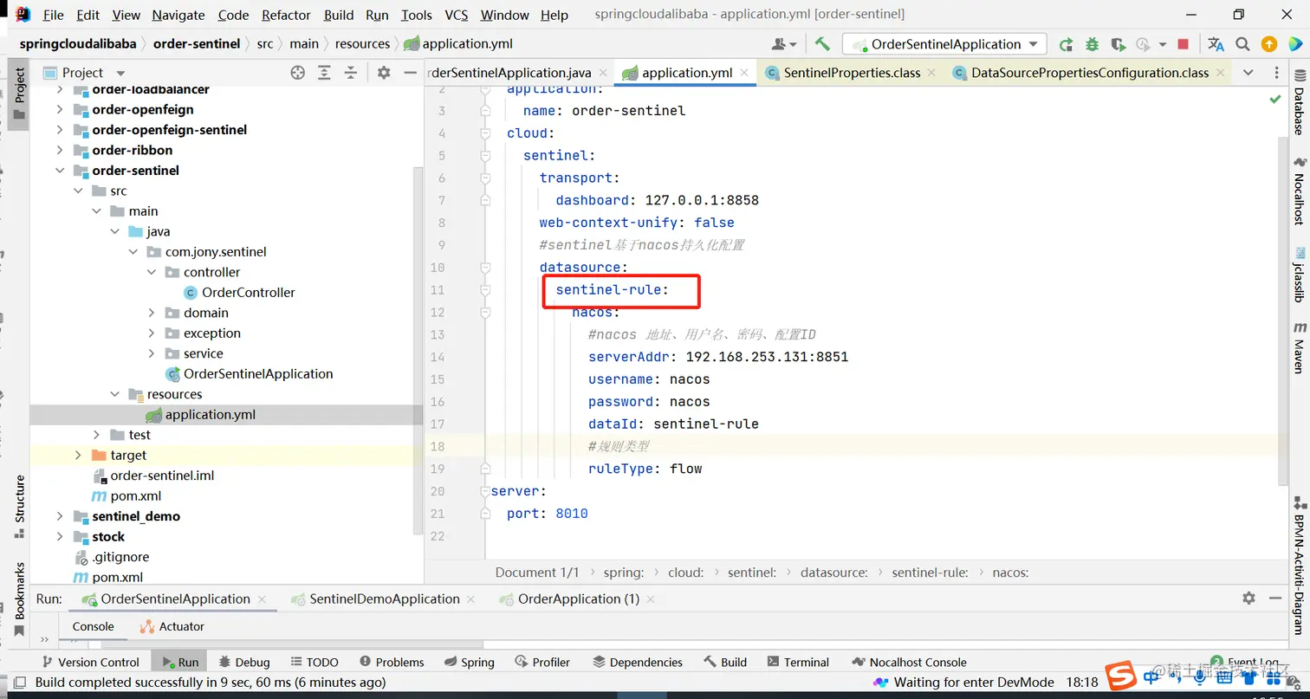The height and width of the screenshot is (699, 1310).
Task: Toggle the TODO tool window
Action: coord(315,662)
